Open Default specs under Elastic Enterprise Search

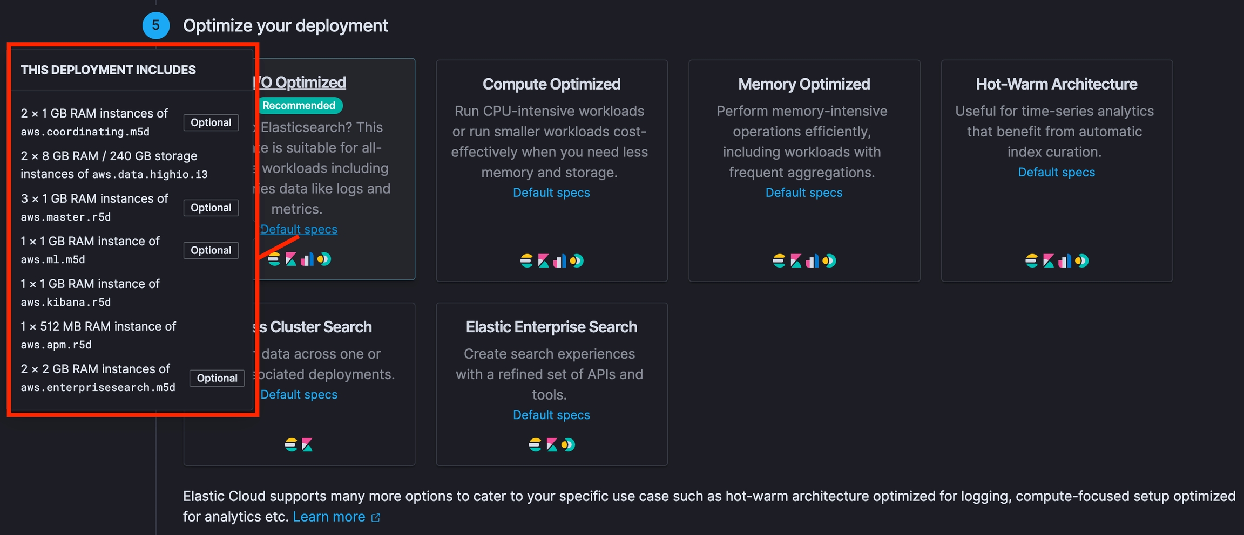(x=551, y=415)
